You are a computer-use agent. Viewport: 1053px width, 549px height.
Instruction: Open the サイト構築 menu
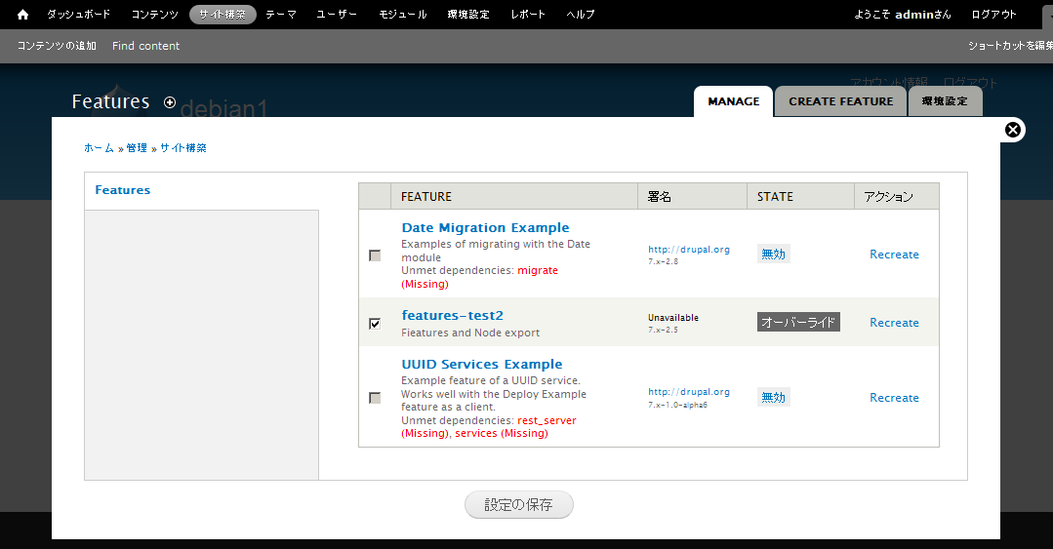point(223,14)
